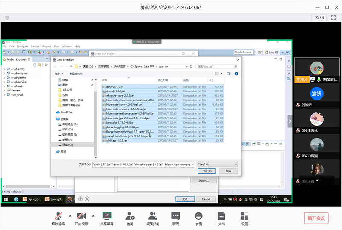Open meeting settings icon
The height and width of the screenshot is (230, 342).
[x=244, y=218]
